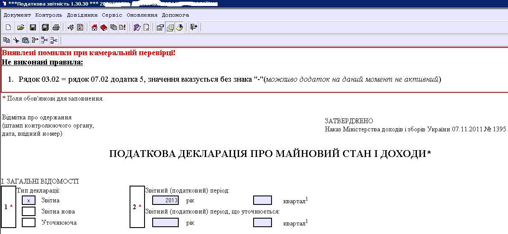Open the Допомога menu

175,15
